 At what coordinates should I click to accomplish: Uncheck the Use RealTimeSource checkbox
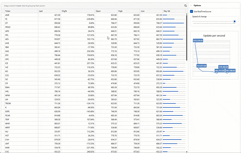click(192, 11)
